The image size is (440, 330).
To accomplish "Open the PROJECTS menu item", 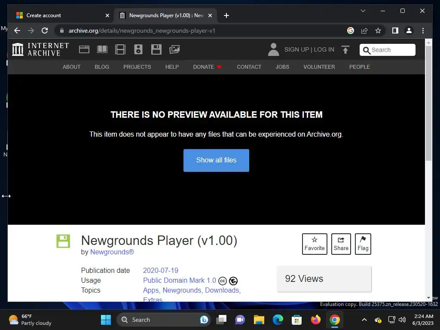I will [x=137, y=67].
